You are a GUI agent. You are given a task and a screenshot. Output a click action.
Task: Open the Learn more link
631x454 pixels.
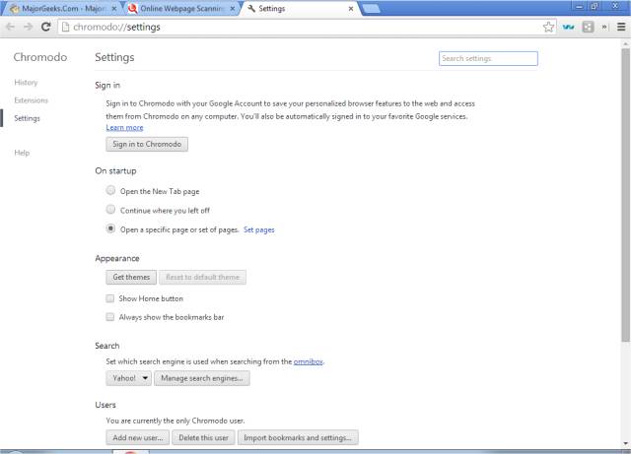point(124,127)
